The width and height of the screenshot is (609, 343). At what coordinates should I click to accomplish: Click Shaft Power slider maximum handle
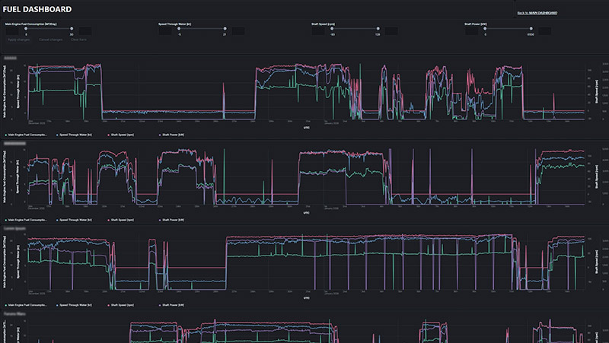(531, 29)
